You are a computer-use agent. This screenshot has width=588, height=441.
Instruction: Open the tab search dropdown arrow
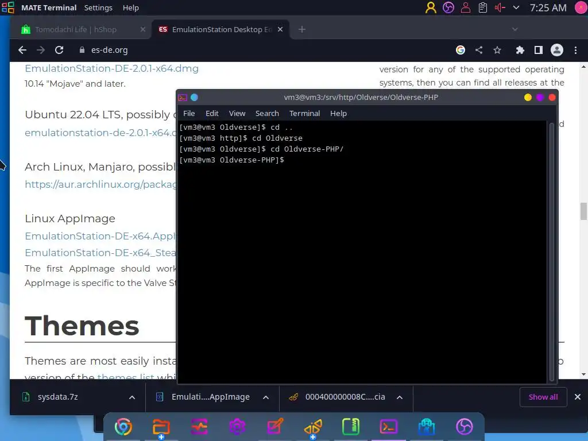[x=515, y=29]
